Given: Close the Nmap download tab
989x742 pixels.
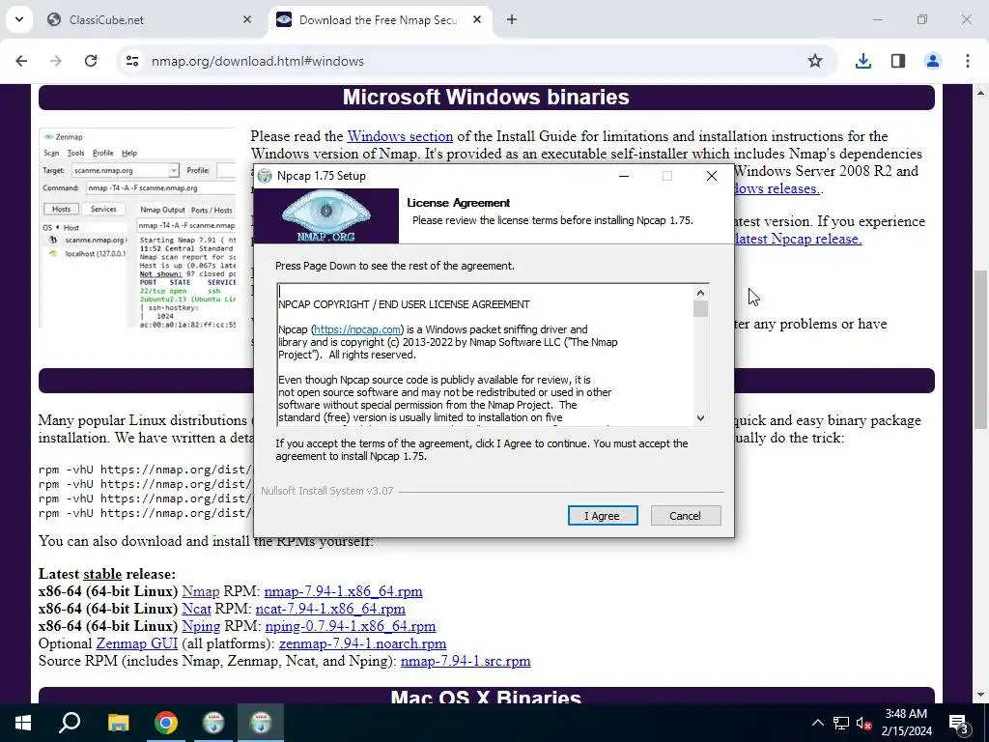Looking at the screenshot, I should [477, 19].
